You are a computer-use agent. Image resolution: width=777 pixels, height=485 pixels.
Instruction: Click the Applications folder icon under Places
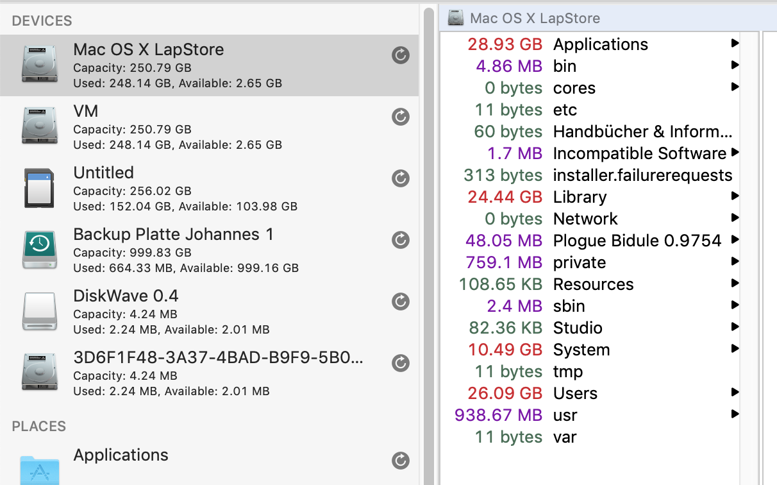click(x=39, y=470)
